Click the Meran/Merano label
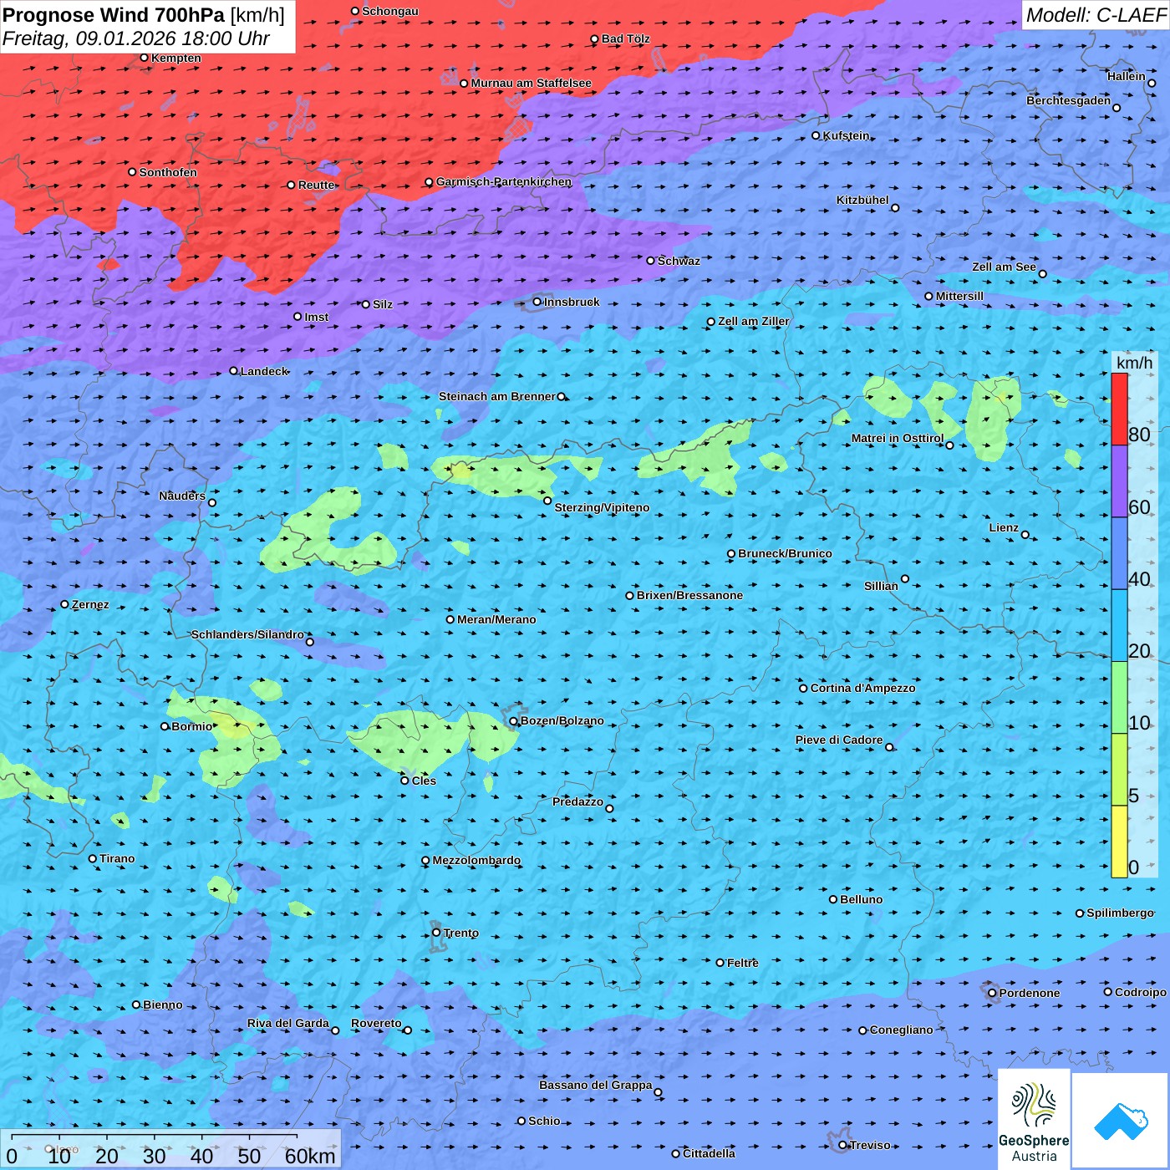Screen dimensions: 1170x1170 tap(496, 619)
